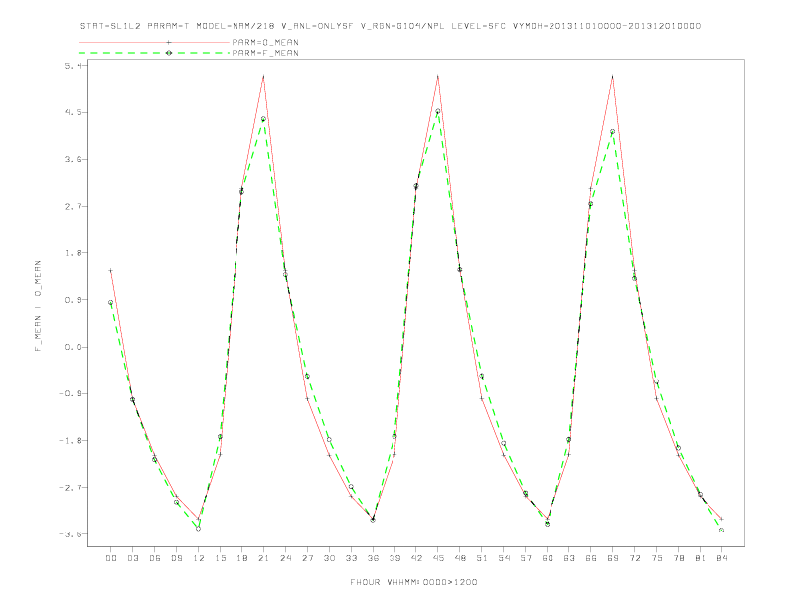
Task: Click the O_MEAN peak marker at hour 69
Action: (x=613, y=76)
